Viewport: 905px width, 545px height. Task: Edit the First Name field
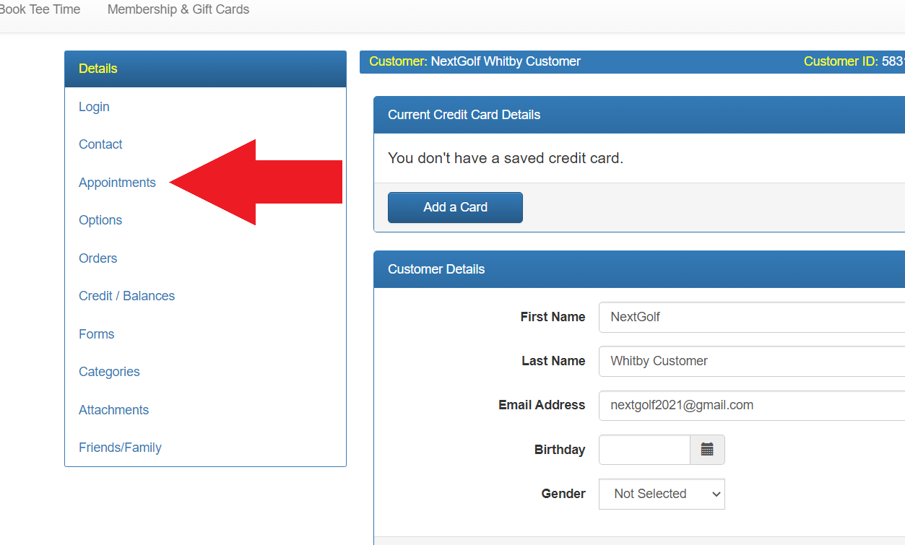pos(752,317)
